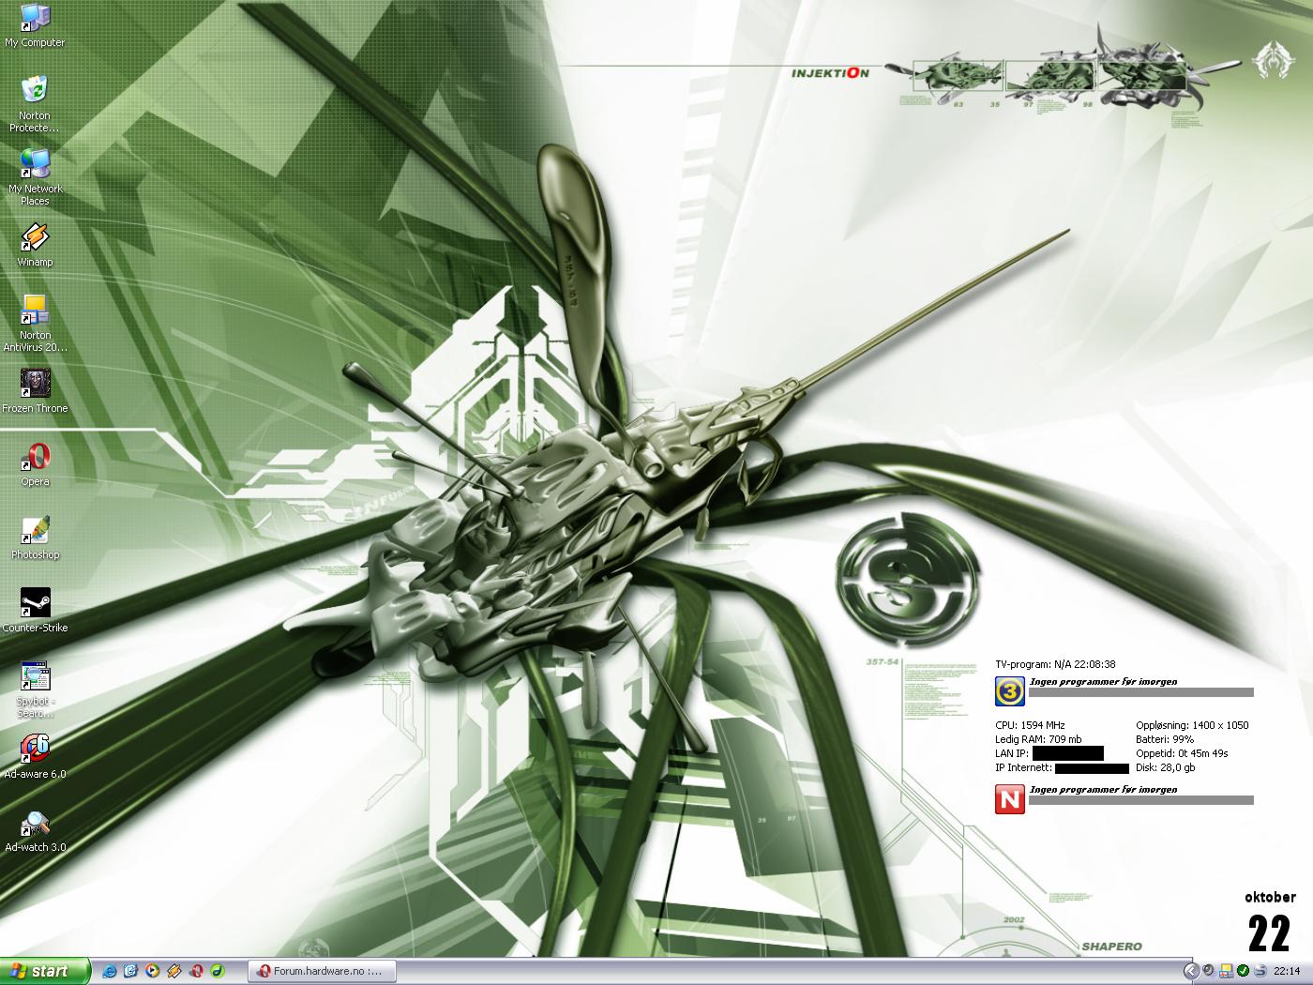The height and width of the screenshot is (985, 1313).
Task: Launch Winamp from Quick Launch bar
Action: 174,971
